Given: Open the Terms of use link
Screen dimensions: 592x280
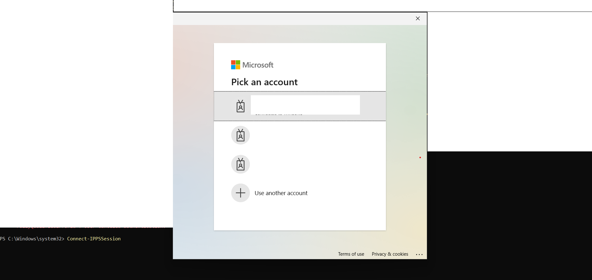Looking at the screenshot, I should coord(351,254).
